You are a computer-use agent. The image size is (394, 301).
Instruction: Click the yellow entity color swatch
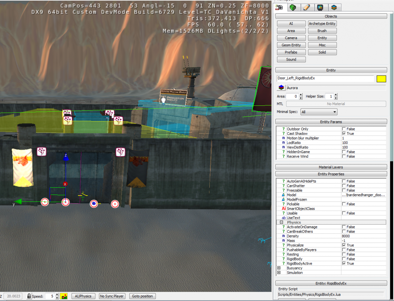click(381, 79)
